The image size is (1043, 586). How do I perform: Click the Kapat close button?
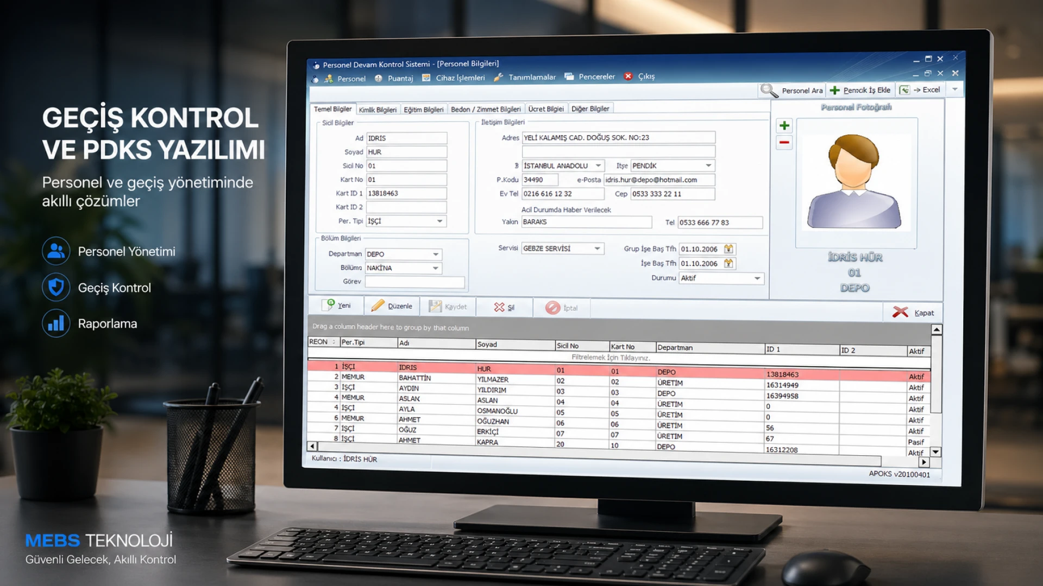pyautogui.click(x=913, y=312)
